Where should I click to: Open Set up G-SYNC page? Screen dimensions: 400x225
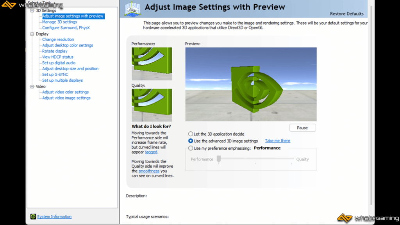click(x=55, y=75)
